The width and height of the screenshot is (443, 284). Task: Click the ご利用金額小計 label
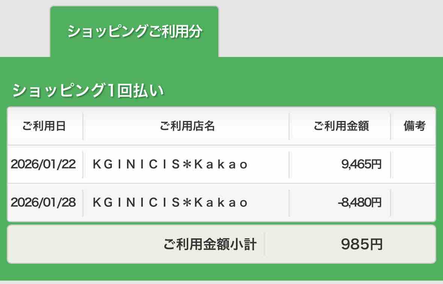[x=210, y=244]
